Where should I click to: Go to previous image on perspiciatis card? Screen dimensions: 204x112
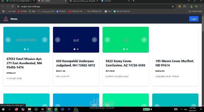8,40
